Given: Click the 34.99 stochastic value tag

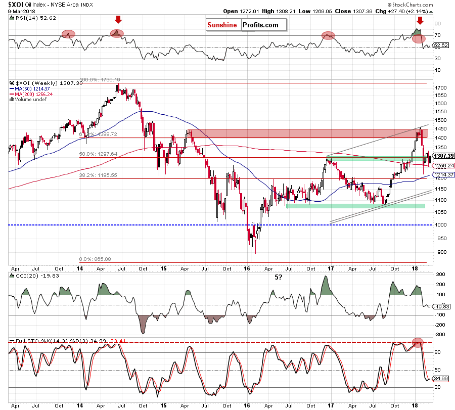Looking at the screenshot, I should pos(441,378).
